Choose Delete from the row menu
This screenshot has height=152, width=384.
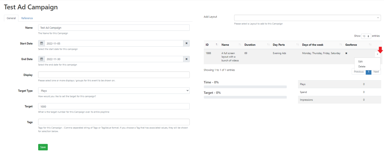(x=362, y=66)
